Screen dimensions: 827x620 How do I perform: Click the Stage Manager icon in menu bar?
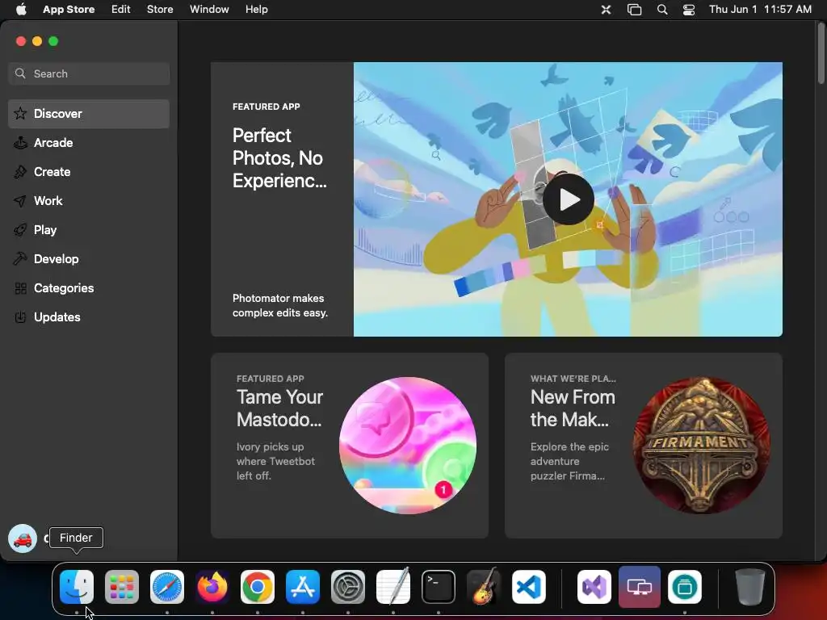pos(634,10)
